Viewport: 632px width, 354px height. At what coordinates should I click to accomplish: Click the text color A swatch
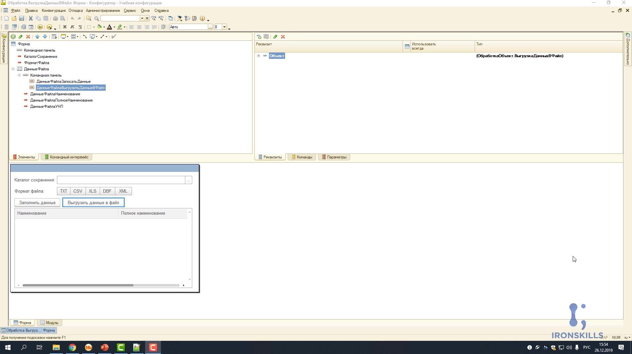[x=110, y=27]
